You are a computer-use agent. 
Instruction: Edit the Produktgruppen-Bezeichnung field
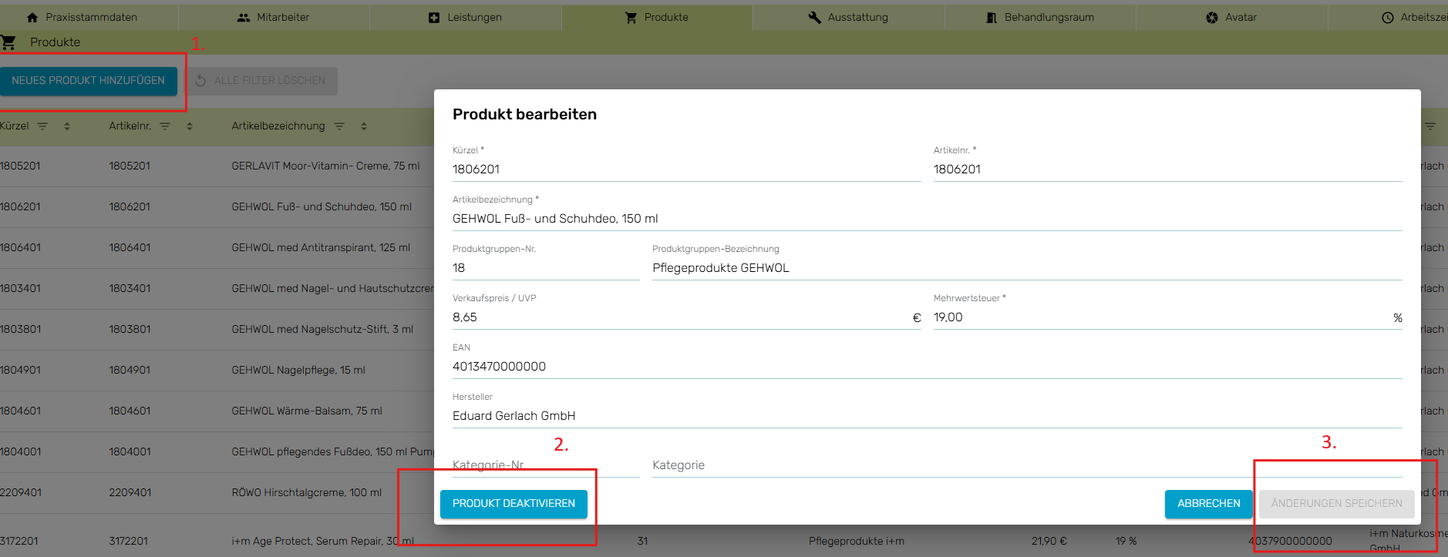coord(1027,268)
